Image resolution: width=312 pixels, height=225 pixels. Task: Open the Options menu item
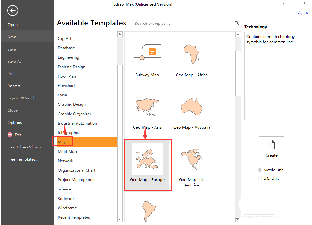pyautogui.click(x=15, y=123)
